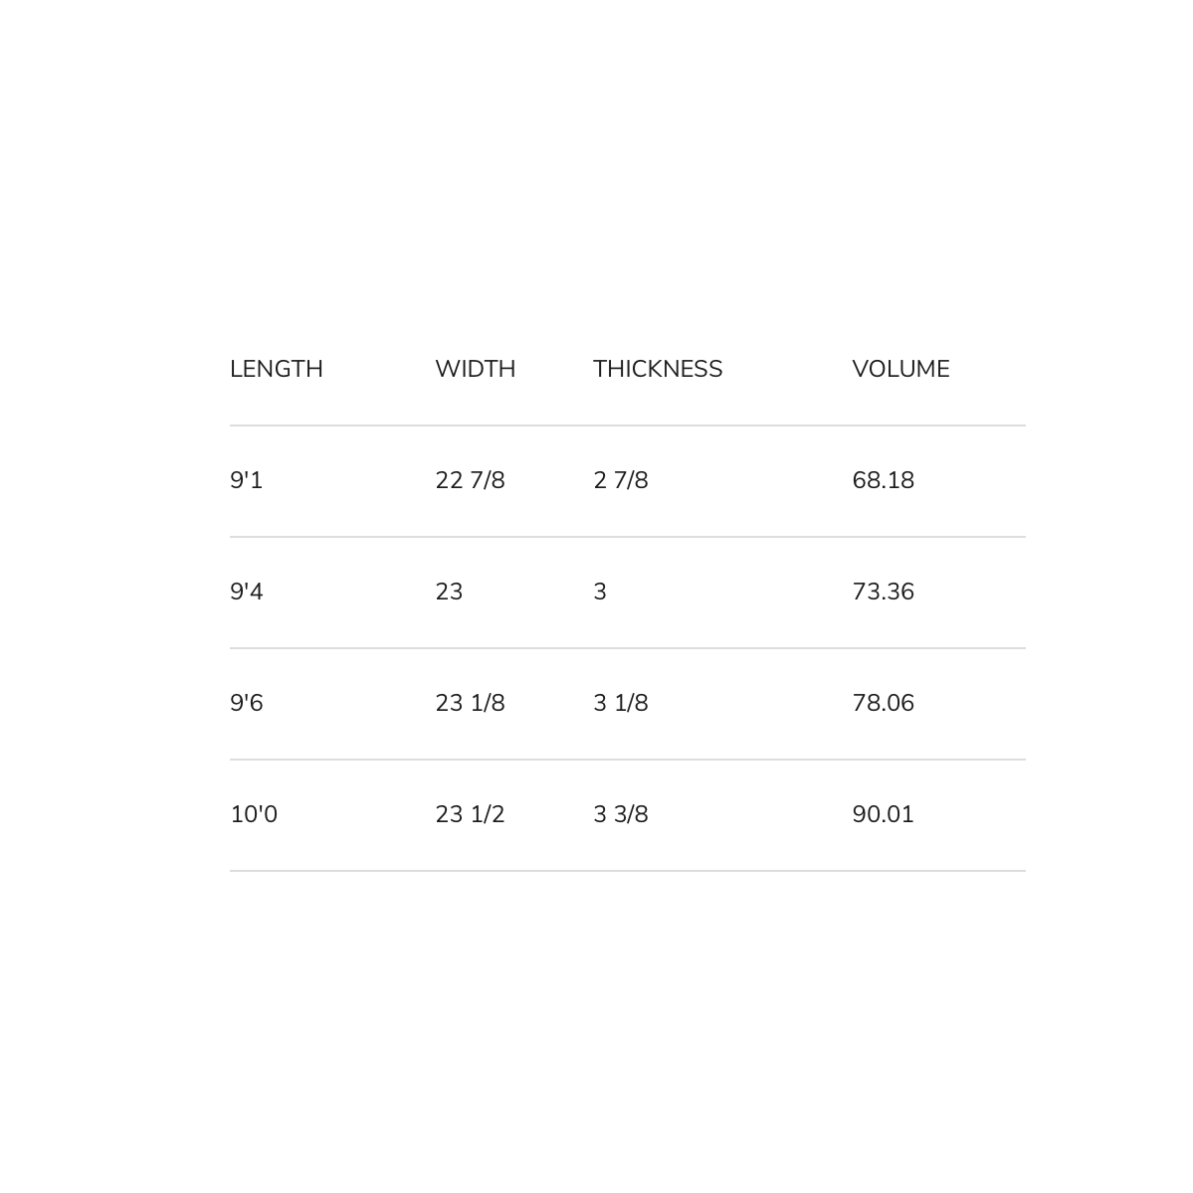The height and width of the screenshot is (1193, 1193).
Task: Select the 9'6 length cell
Action: [247, 703]
